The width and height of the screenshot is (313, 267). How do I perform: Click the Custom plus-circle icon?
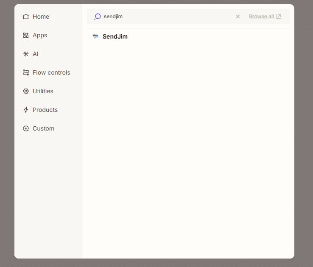point(26,128)
